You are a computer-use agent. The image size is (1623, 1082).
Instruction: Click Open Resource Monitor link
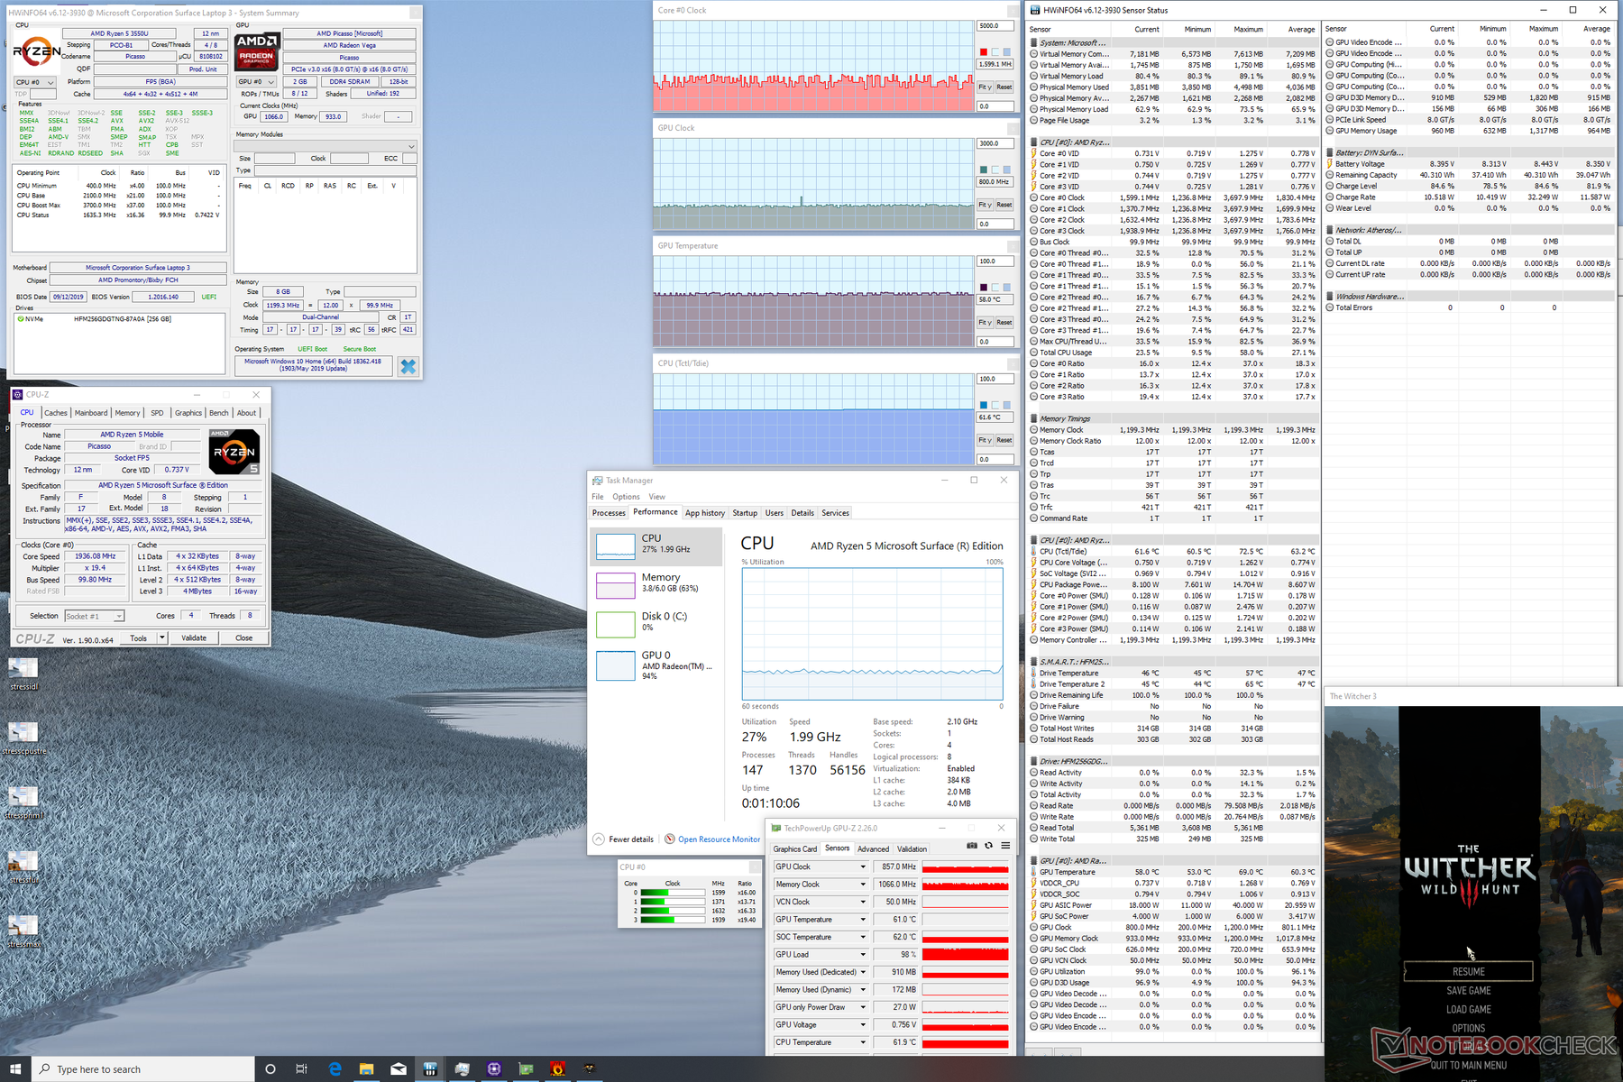pyautogui.click(x=719, y=839)
